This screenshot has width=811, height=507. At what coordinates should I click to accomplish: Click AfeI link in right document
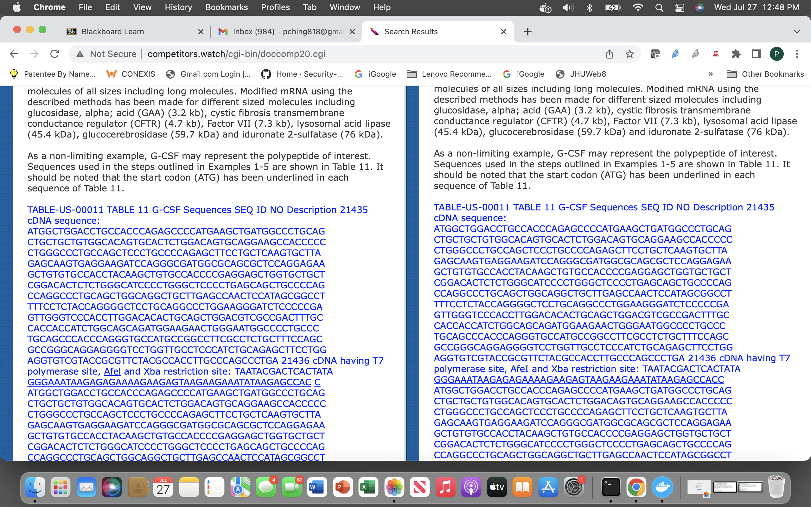(x=519, y=369)
